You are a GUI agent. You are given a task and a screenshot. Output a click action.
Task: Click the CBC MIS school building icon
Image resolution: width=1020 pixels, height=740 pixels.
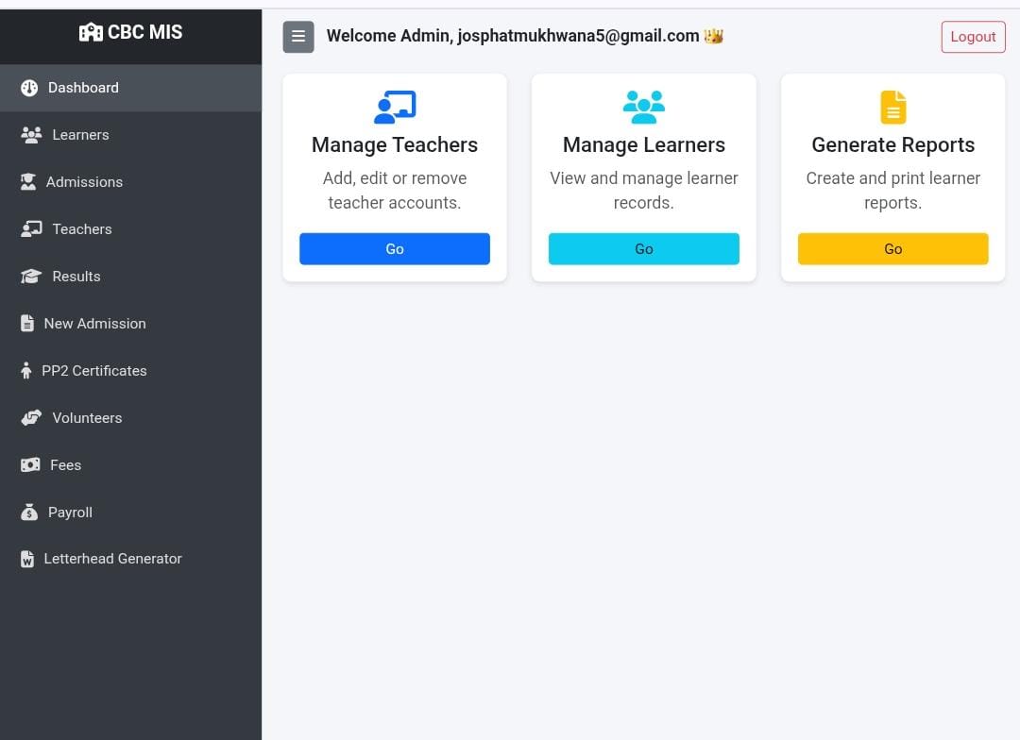point(91,32)
